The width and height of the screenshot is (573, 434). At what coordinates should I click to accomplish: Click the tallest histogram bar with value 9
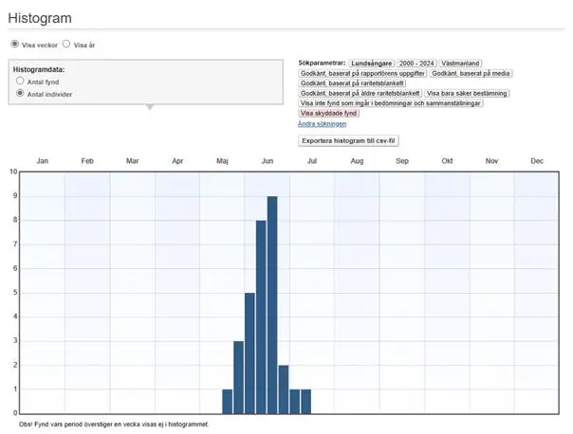tap(272, 303)
